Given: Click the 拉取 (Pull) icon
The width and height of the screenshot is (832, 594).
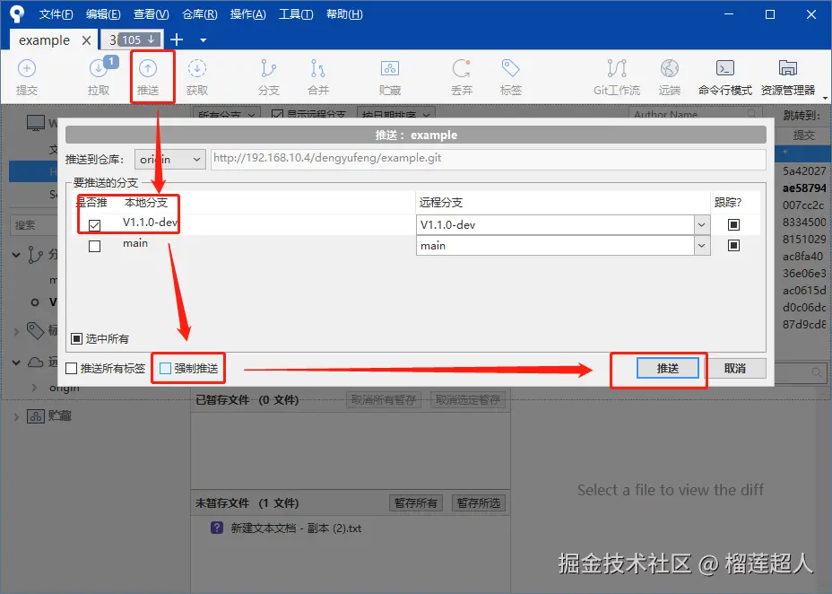Looking at the screenshot, I should tap(99, 76).
